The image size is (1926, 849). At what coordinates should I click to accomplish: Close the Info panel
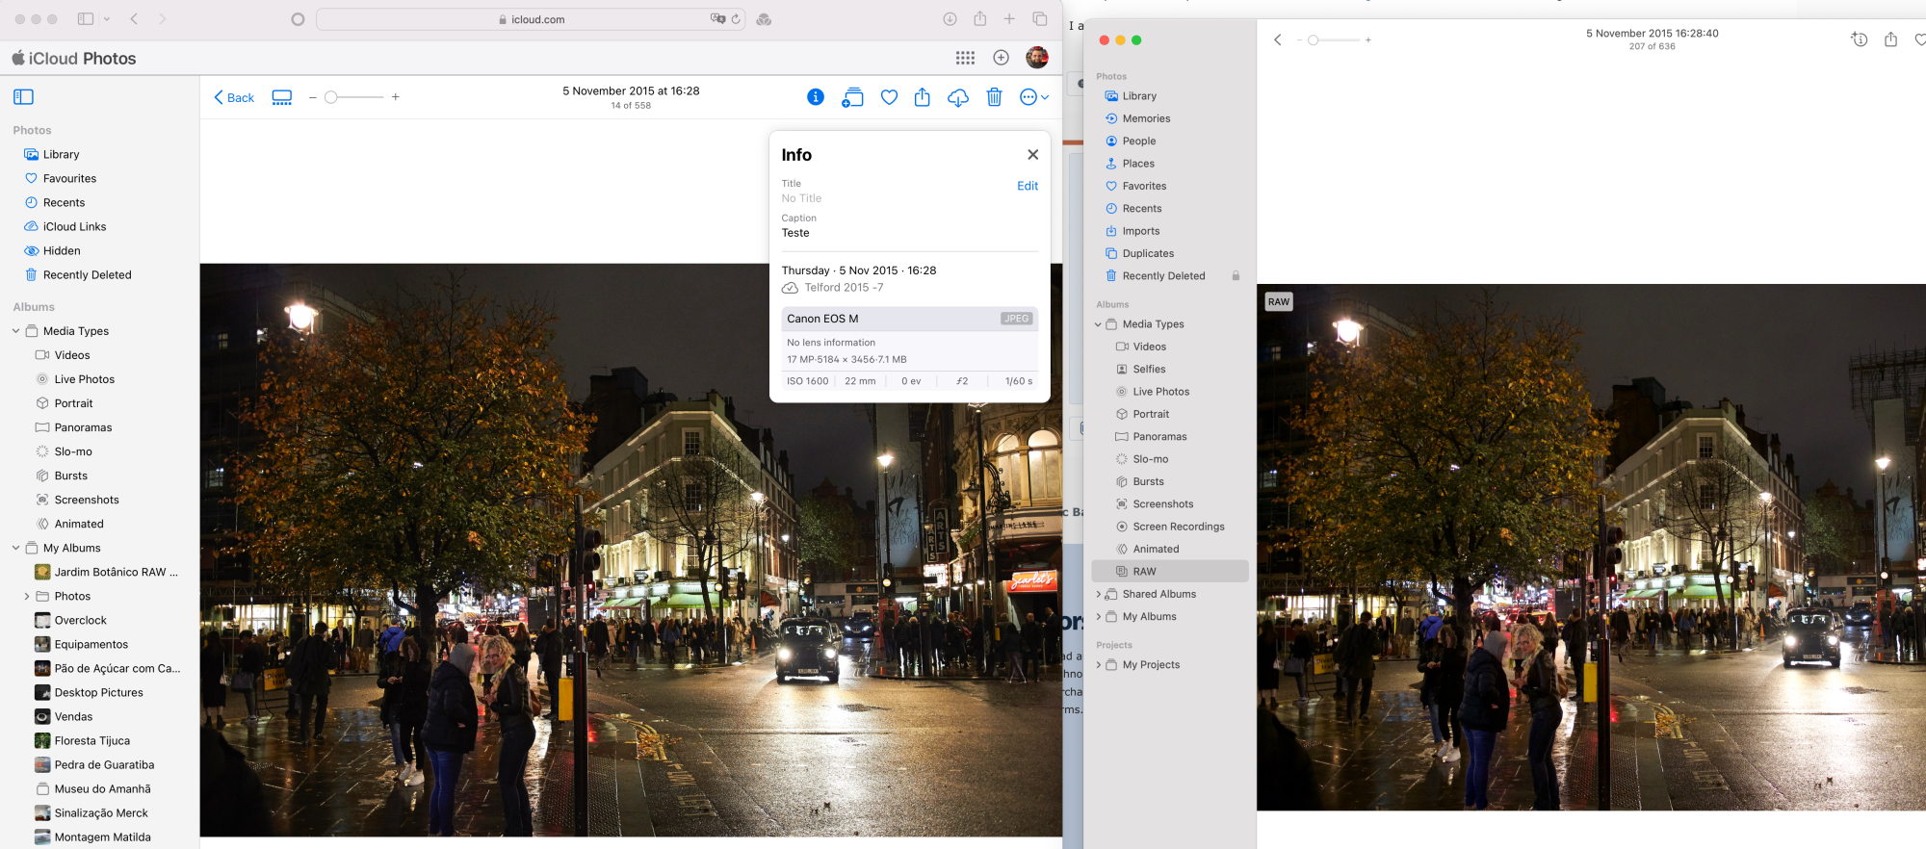(1032, 155)
